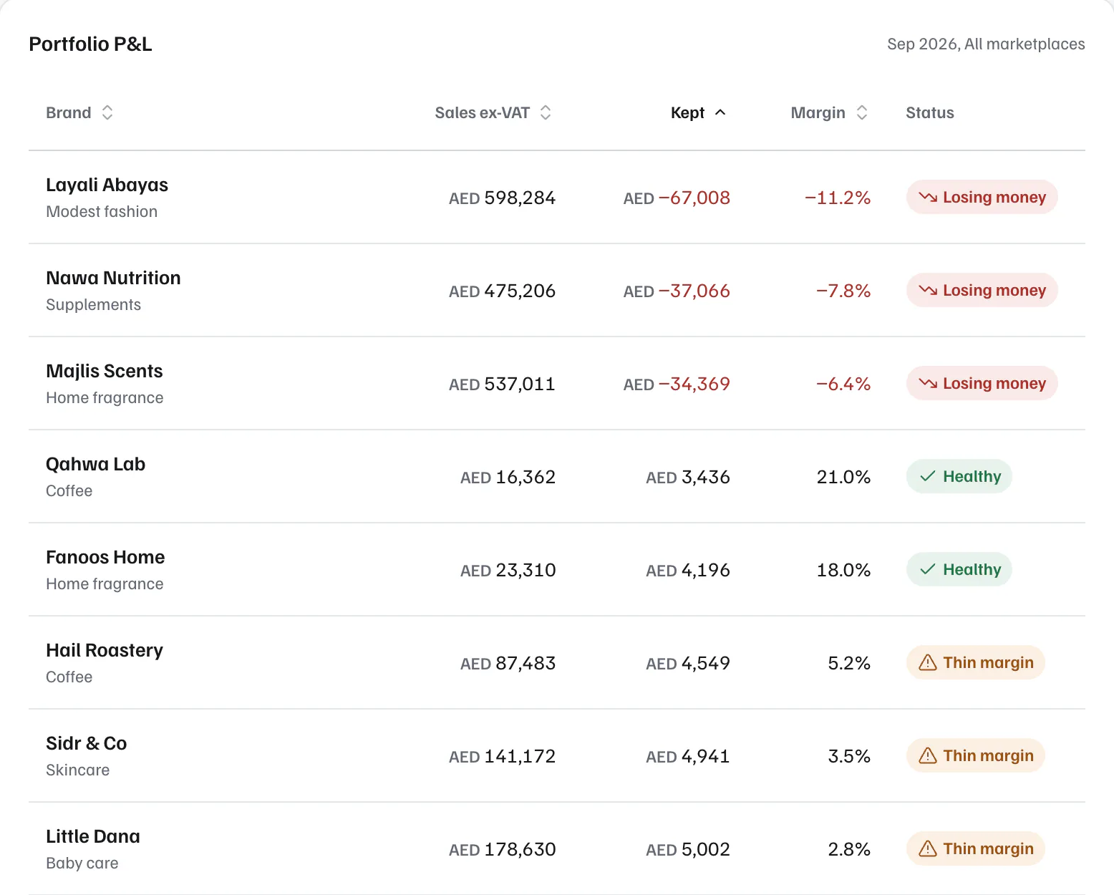Image resolution: width=1114 pixels, height=895 pixels.
Task: Click the AED −67,008 kept value
Action: 677,198
